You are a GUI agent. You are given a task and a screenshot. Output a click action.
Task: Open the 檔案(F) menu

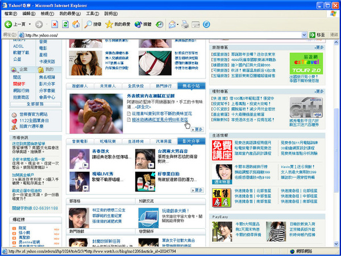pyautogui.click(x=11, y=14)
